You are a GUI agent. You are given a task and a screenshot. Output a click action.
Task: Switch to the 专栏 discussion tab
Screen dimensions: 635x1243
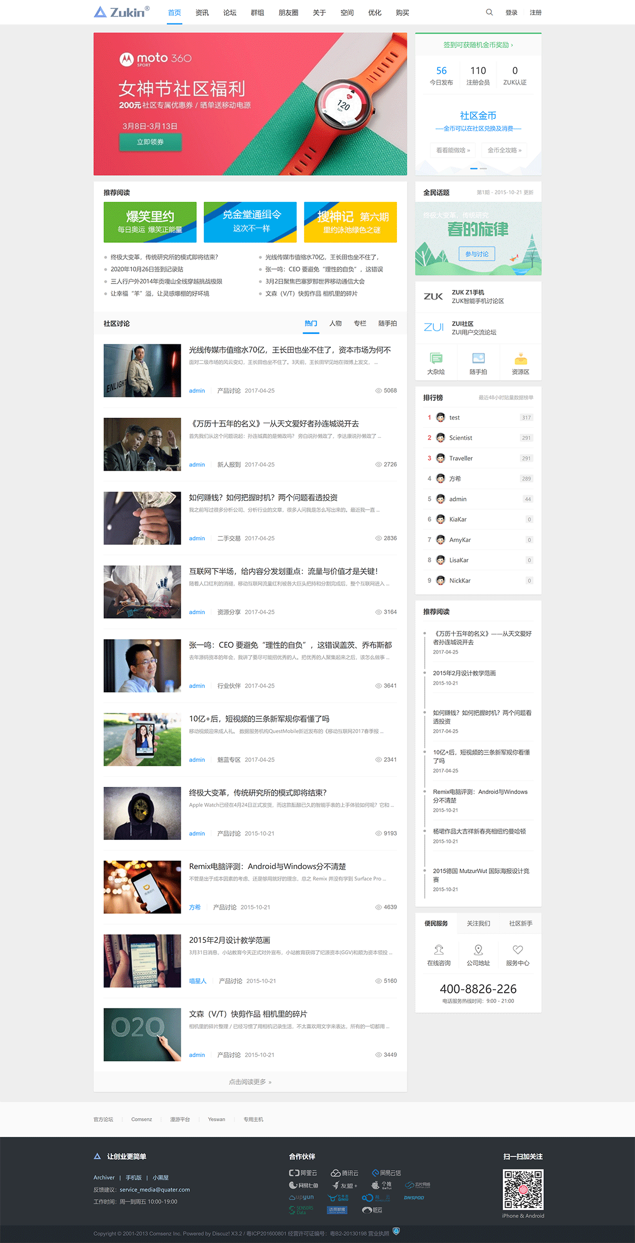pyautogui.click(x=360, y=323)
